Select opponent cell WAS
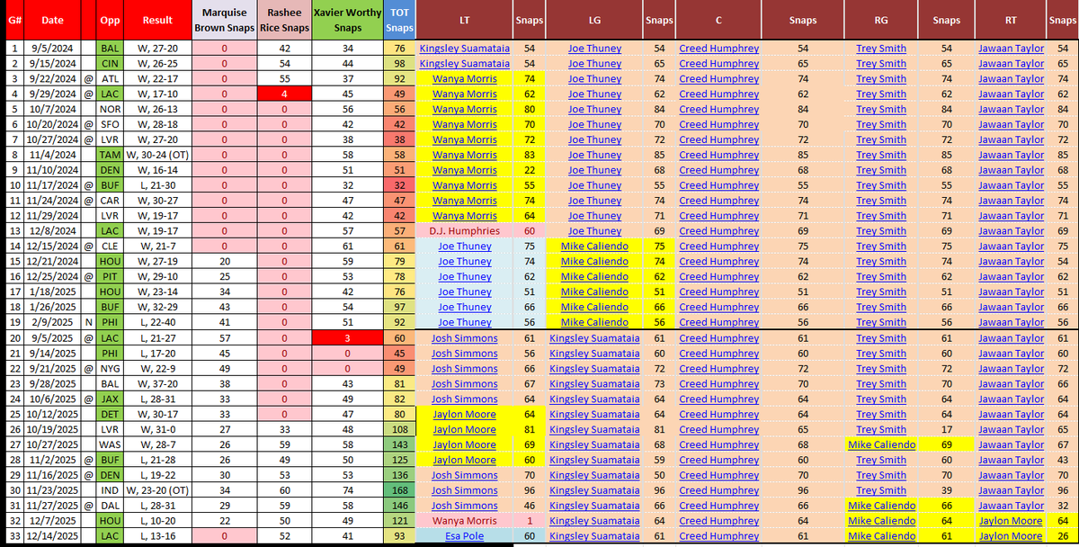Screen dimensions: 1079x547 point(111,444)
